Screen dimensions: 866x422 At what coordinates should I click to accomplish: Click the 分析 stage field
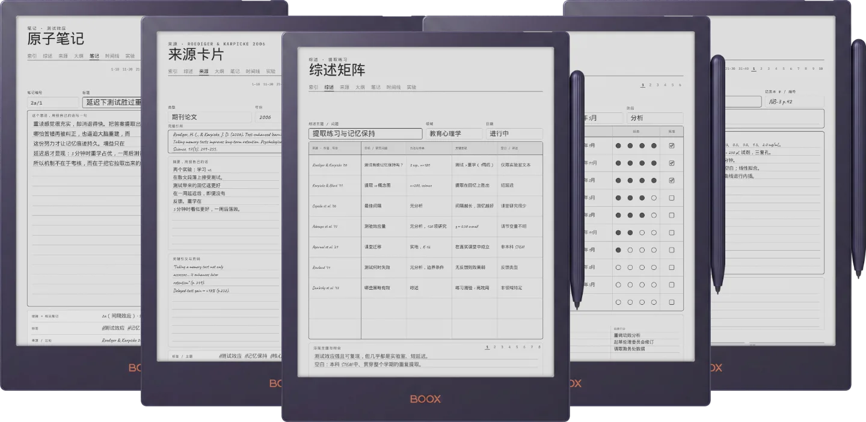(655, 118)
